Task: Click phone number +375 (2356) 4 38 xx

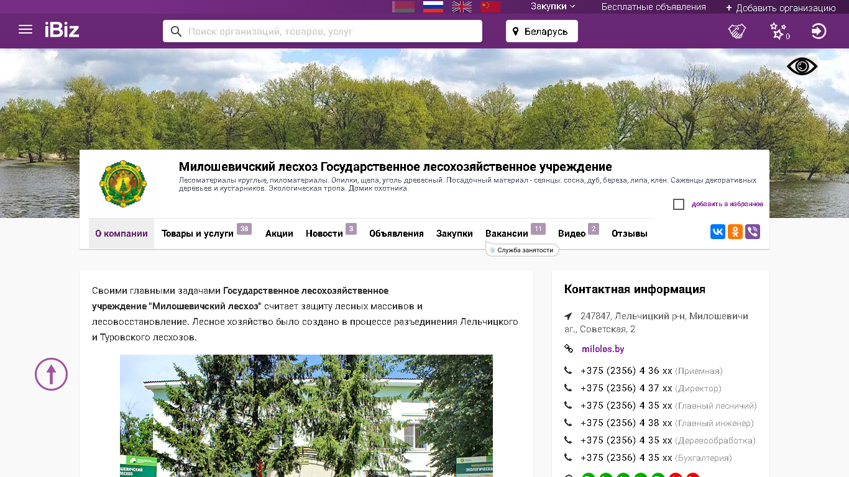Action: tap(626, 423)
